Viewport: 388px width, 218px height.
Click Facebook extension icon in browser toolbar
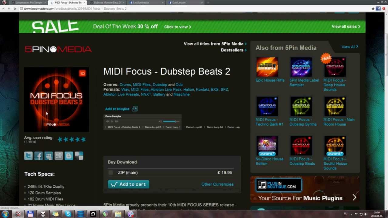tap(378, 8)
